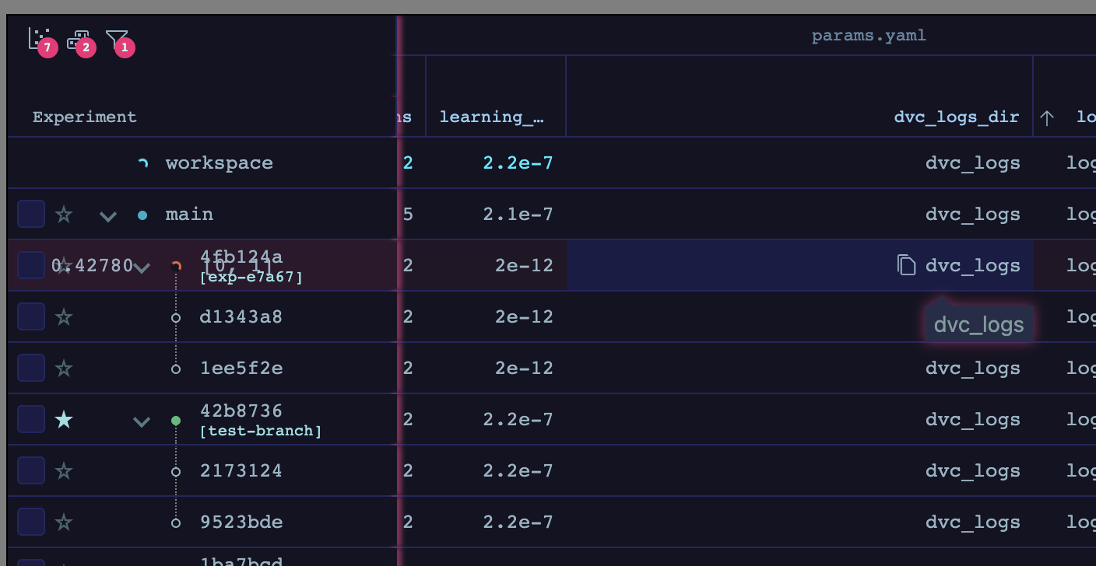The height and width of the screenshot is (566, 1096).
Task: Unstar the 42b8736 test-branch row
Action: 64,420
